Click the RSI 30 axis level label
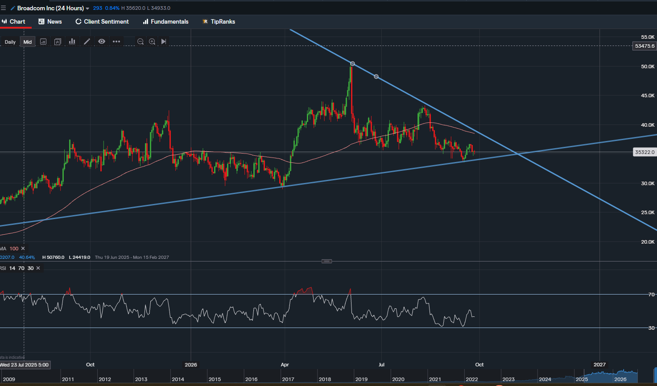The width and height of the screenshot is (657, 386). 652,328
